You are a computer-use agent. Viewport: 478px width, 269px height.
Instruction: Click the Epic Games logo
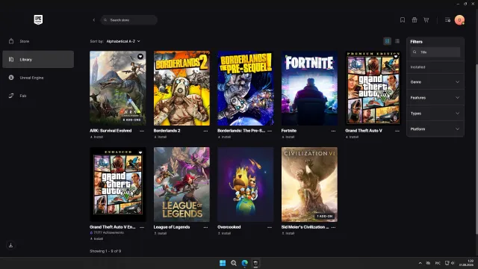point(38,20)
